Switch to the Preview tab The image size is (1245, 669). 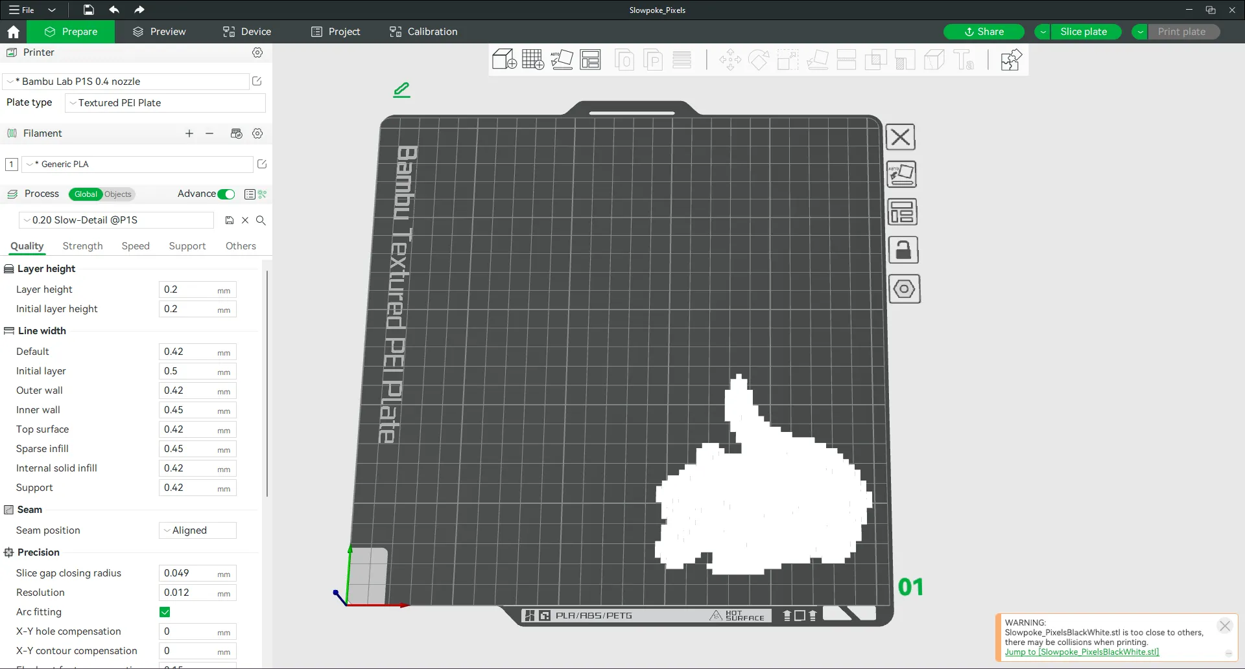coord(159,32)
